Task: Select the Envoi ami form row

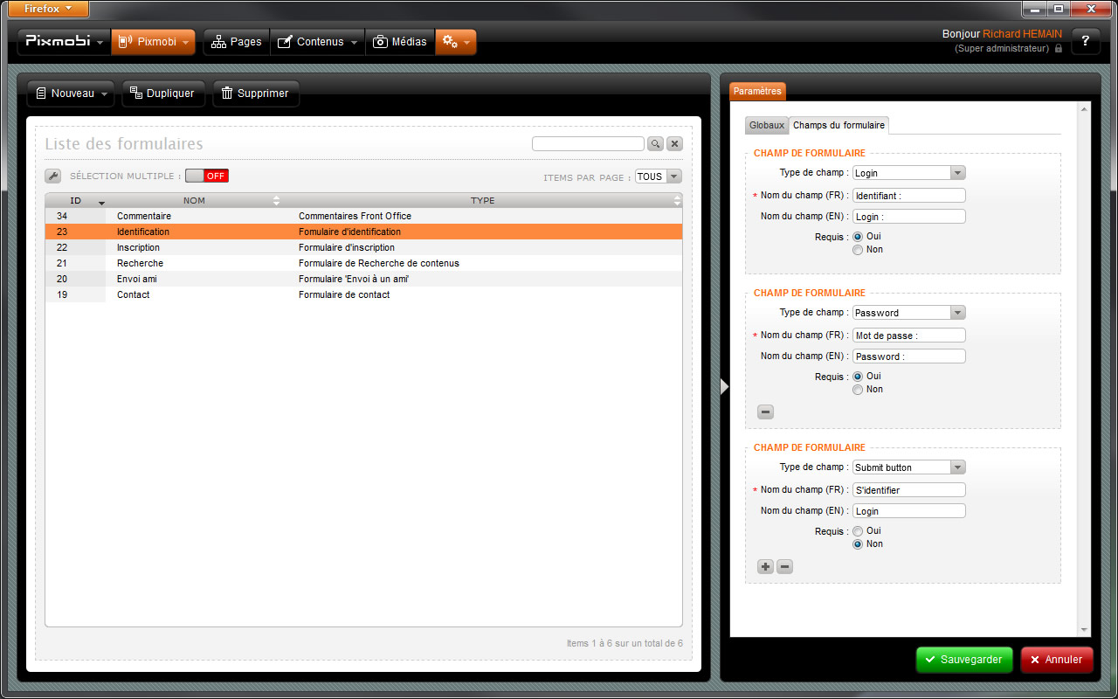Action: coord(363,279)
